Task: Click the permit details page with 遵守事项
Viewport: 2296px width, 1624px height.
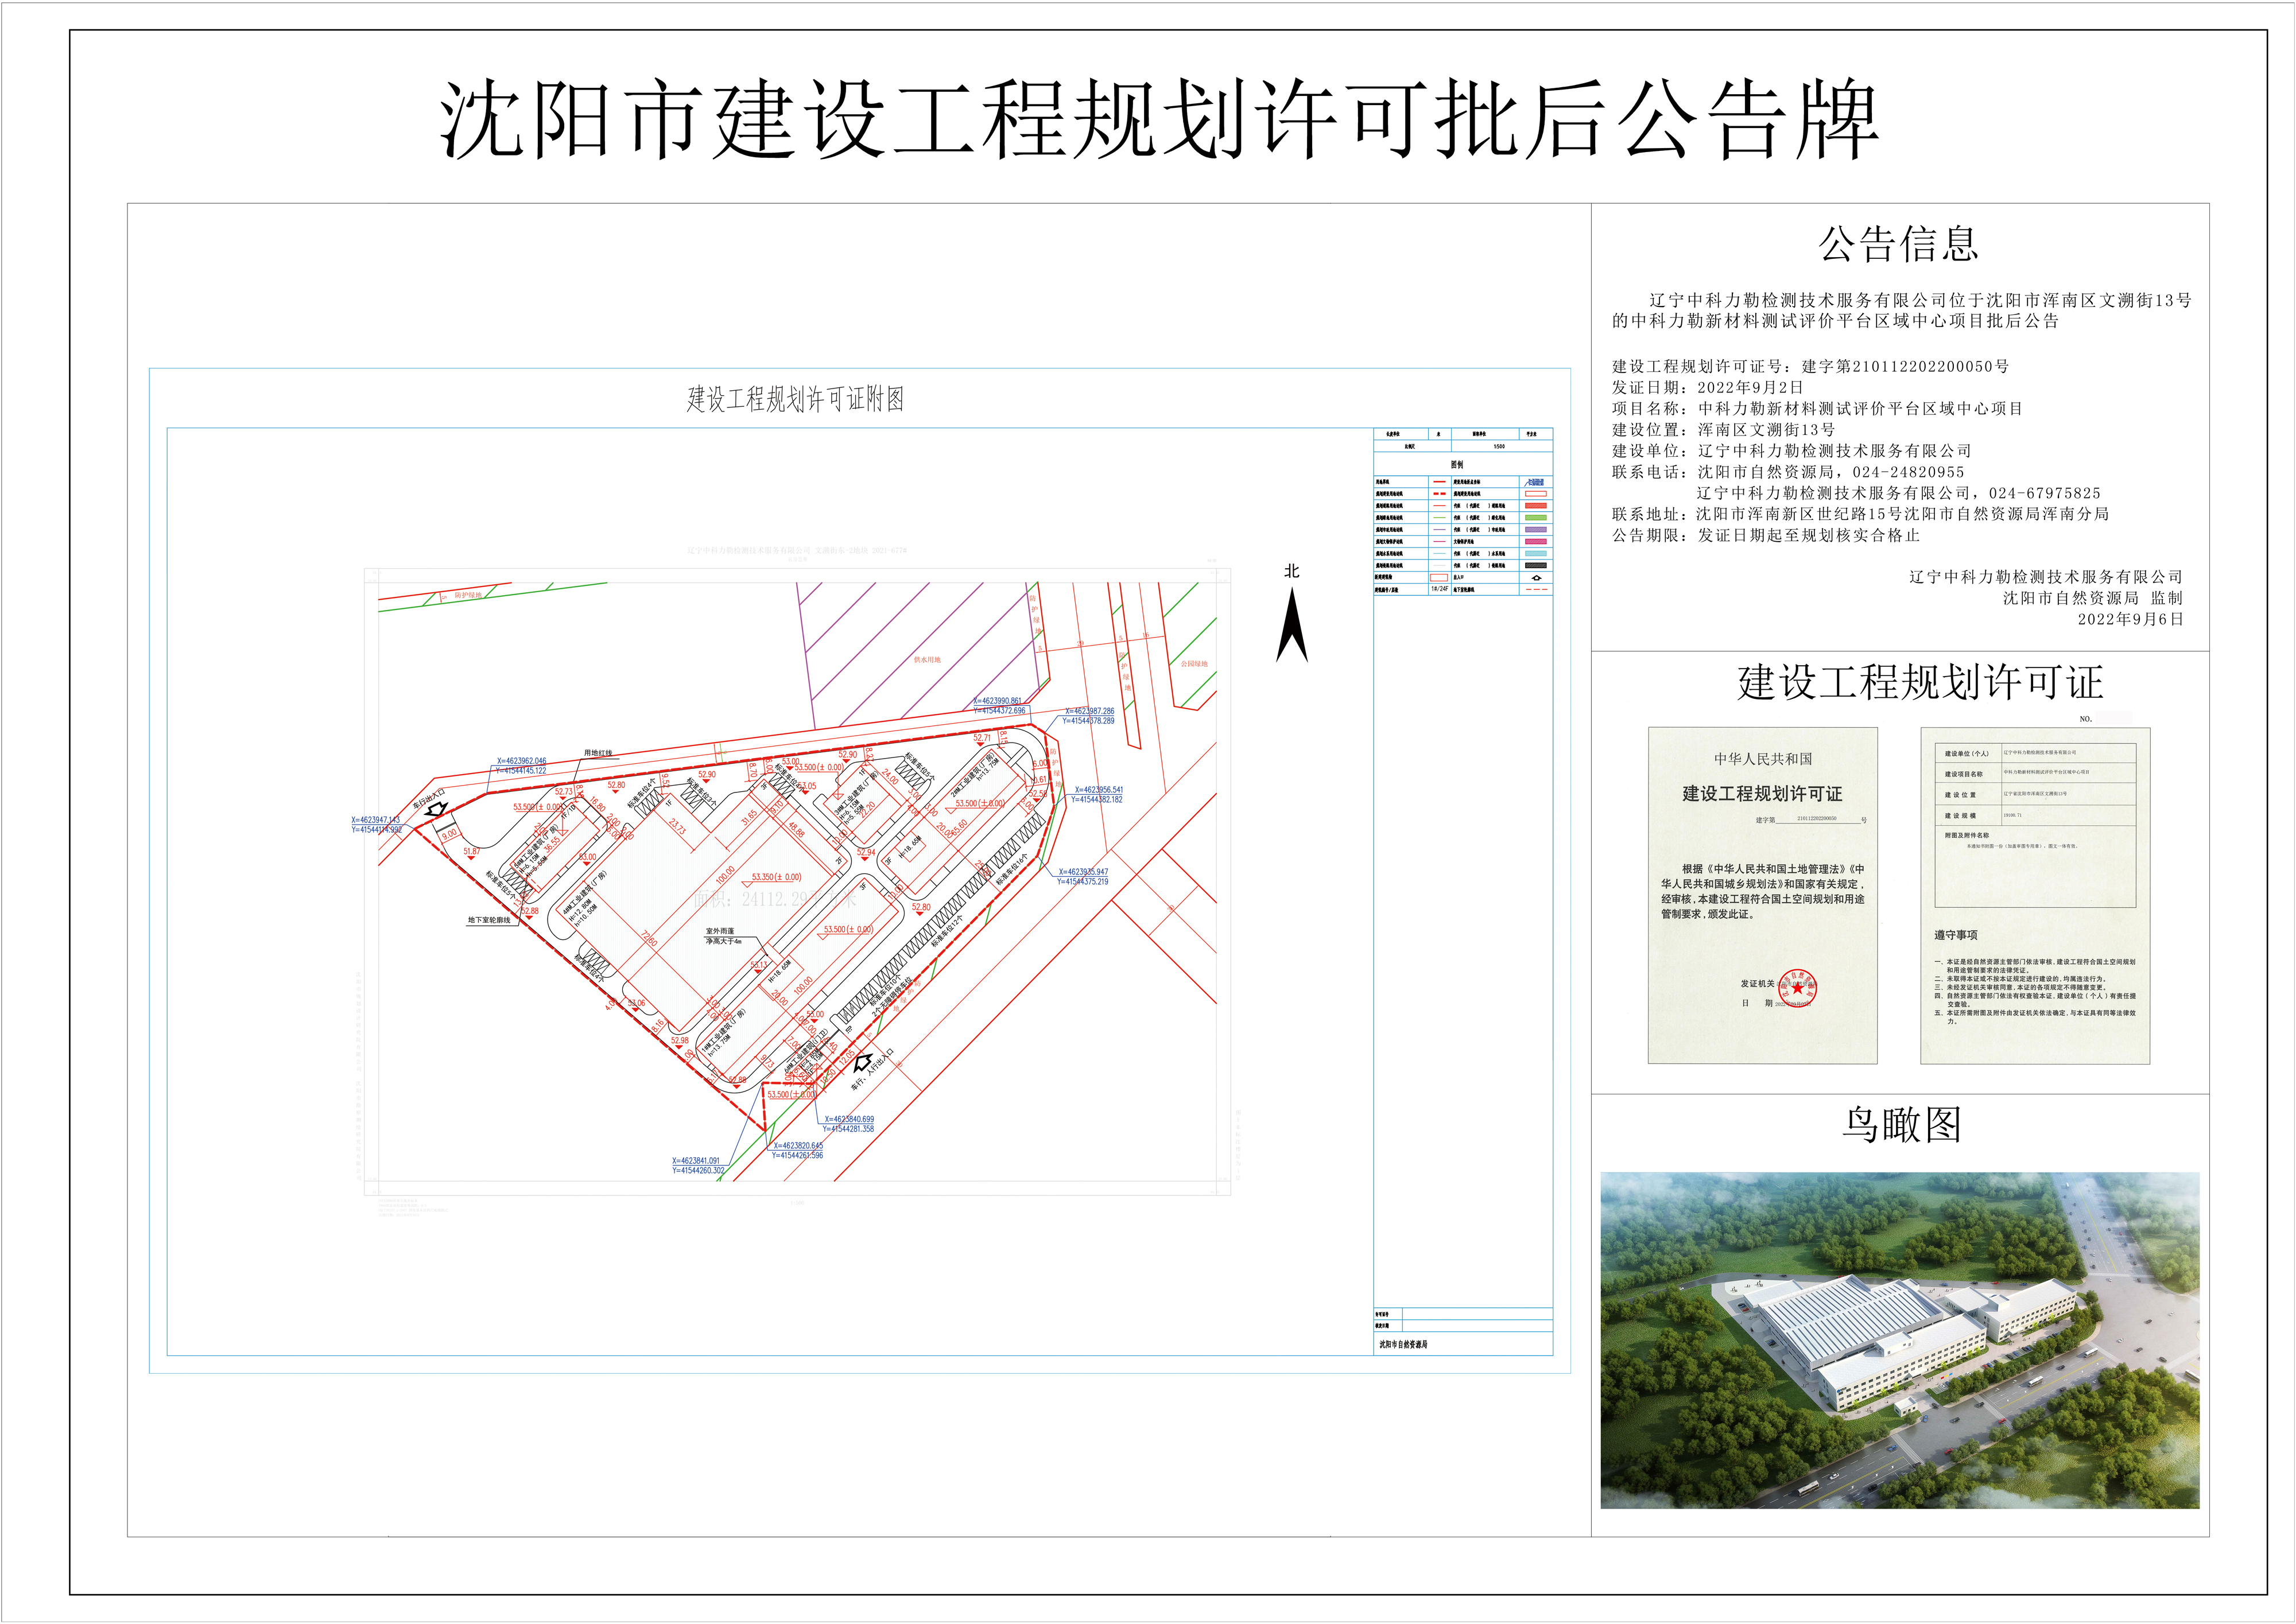Action: [2034, 895]
